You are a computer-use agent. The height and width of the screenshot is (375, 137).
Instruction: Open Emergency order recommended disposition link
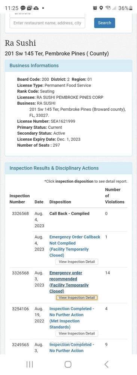pos(69,282)
